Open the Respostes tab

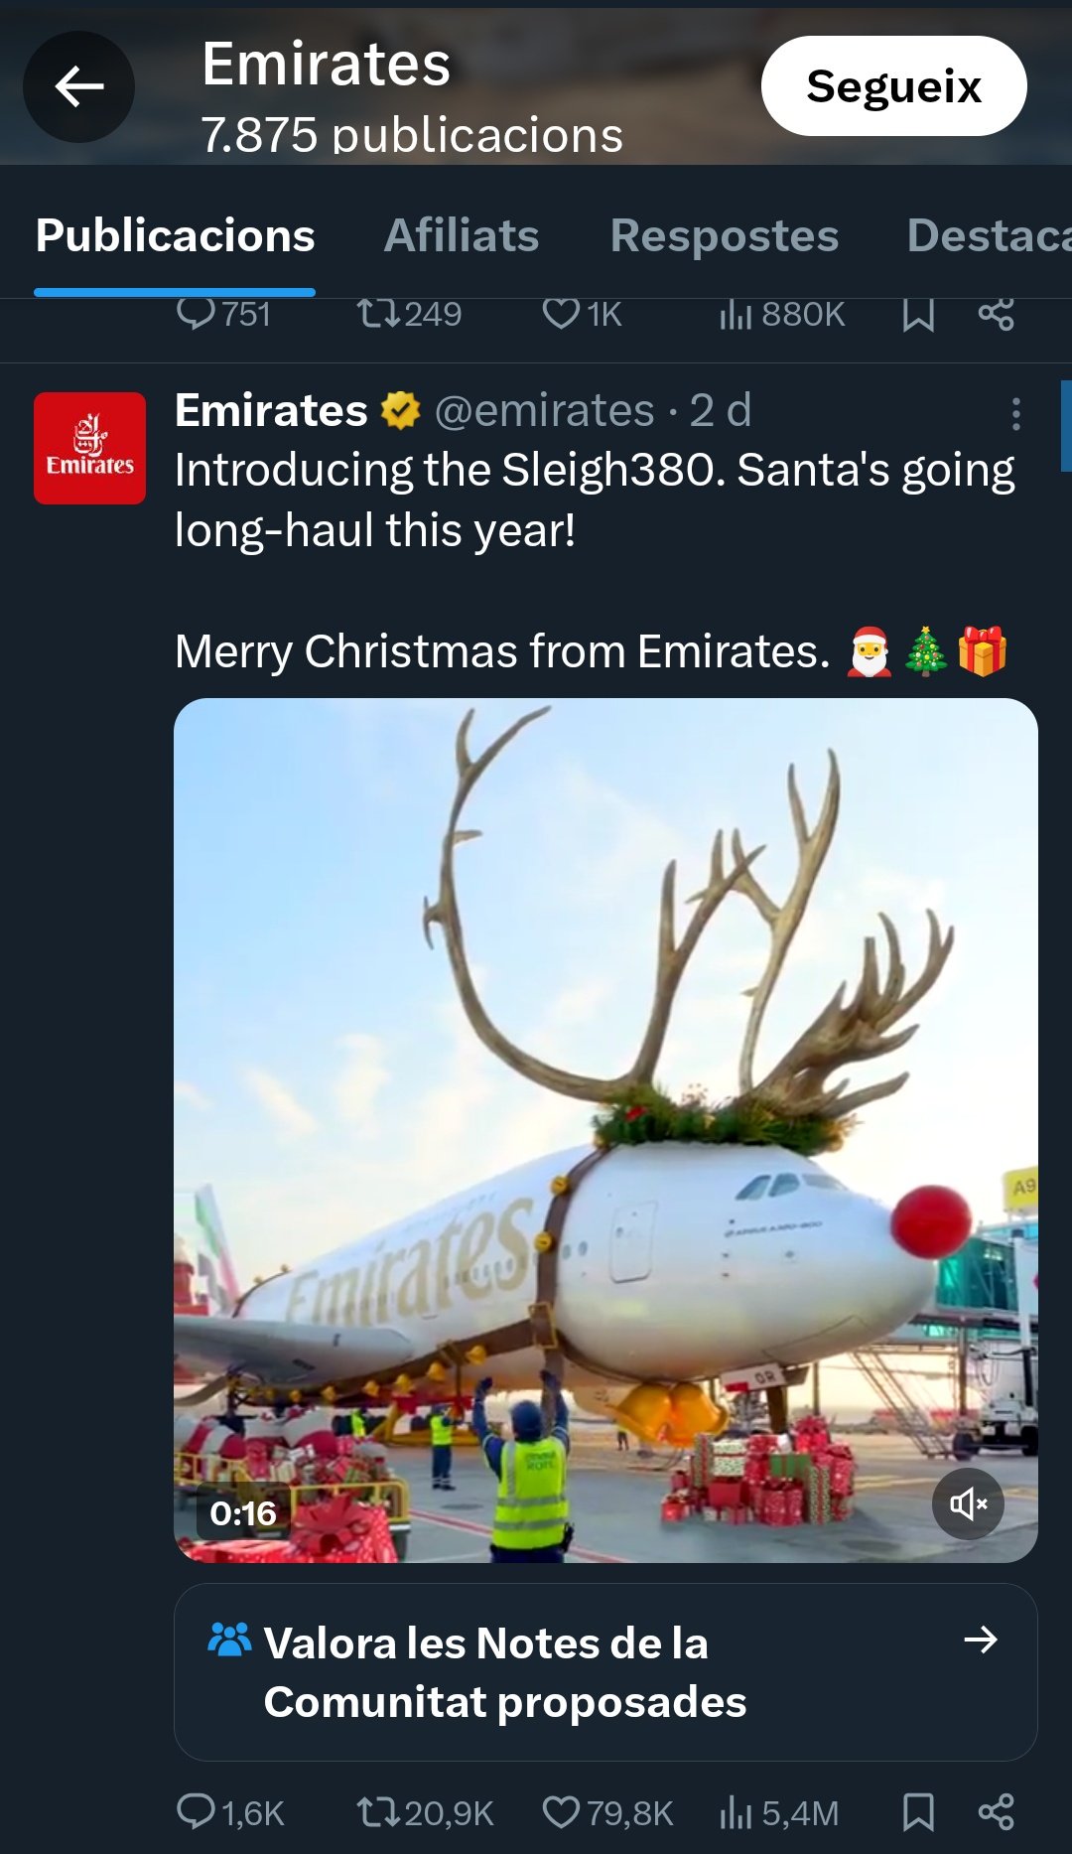(725, 236)
